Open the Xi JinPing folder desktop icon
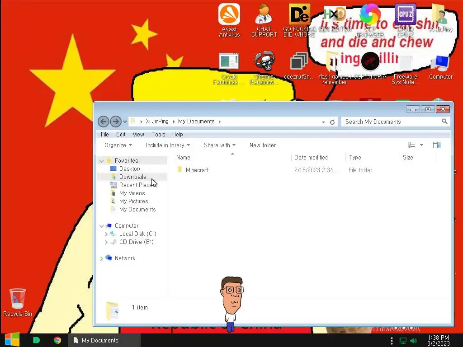 click(440, 18)
